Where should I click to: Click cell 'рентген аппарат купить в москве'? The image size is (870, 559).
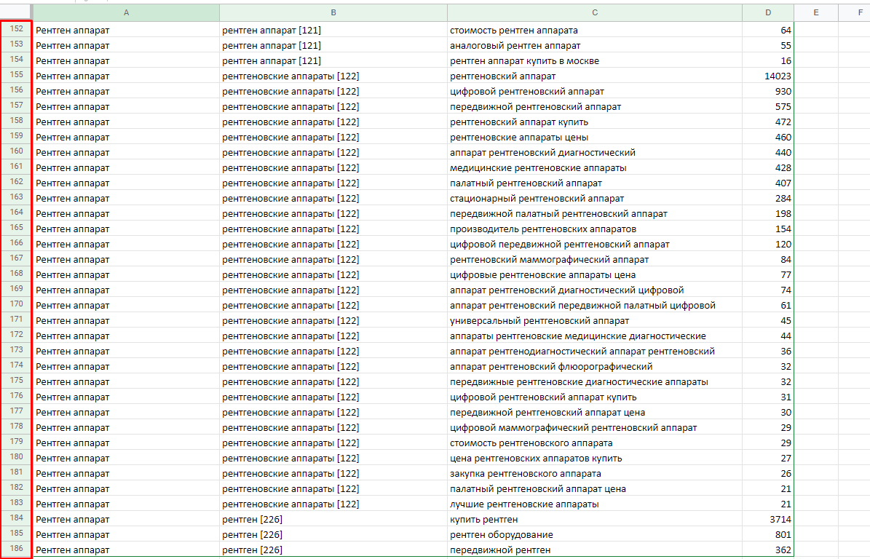594,60
